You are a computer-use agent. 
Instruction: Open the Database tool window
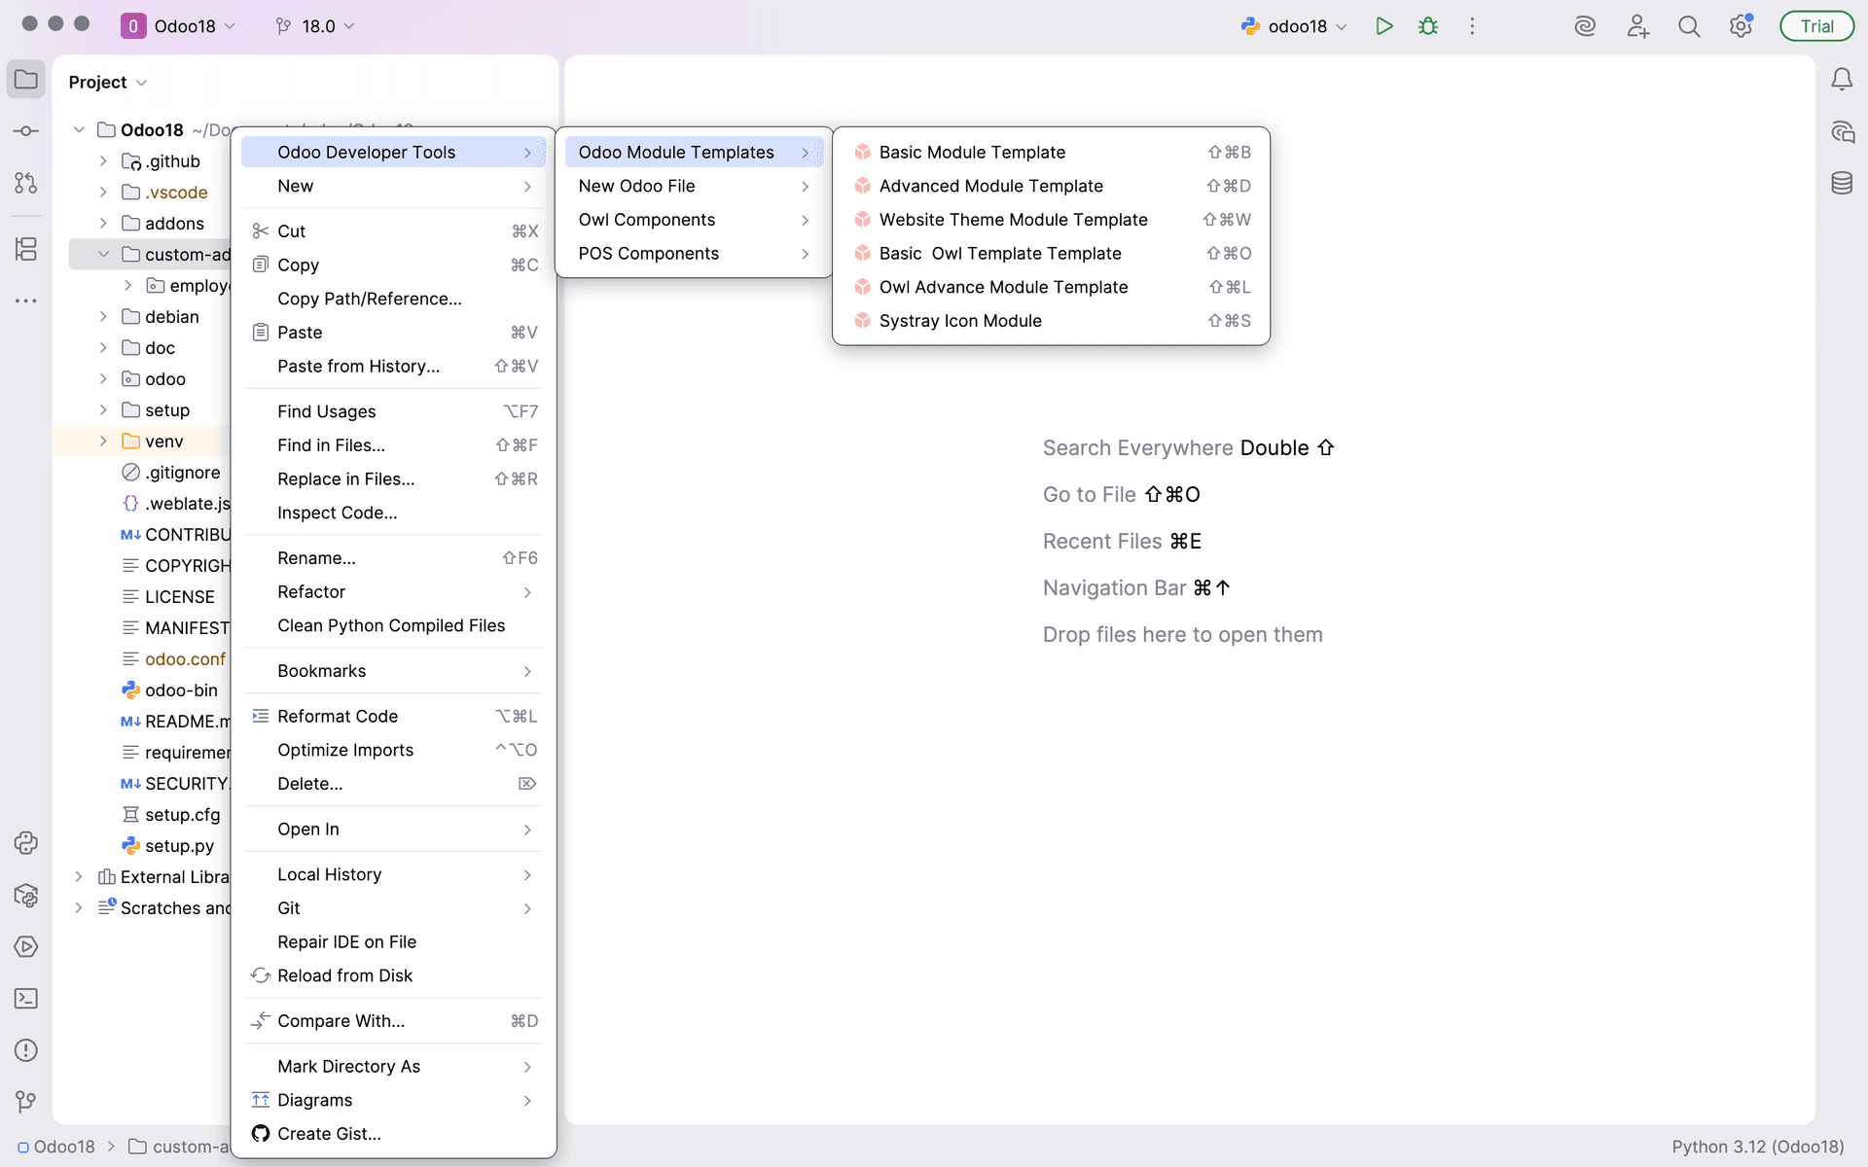[x=1841, y=183]
